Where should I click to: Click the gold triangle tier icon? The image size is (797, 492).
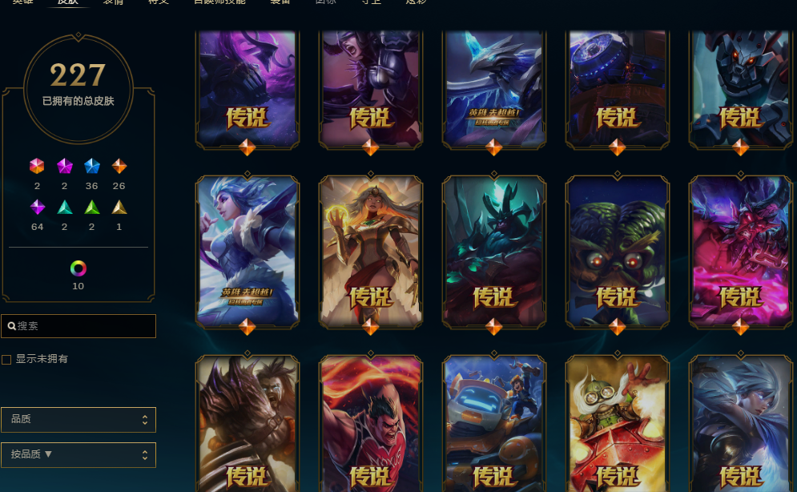point(119,207)
